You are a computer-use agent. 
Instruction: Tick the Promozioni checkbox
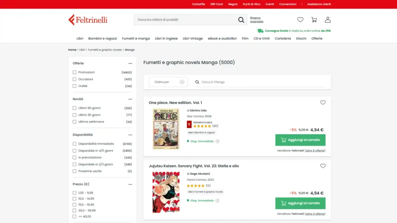(x=74, y=72)
